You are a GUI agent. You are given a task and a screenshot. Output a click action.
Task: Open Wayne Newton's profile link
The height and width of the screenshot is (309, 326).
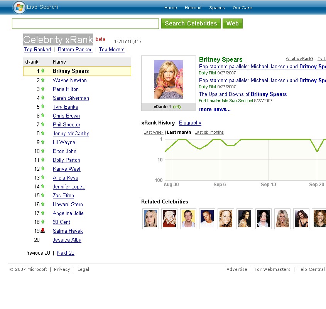tap(70, 81)
